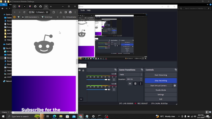The image size is (212, 119).
Task: Click the Reddit logo on the webpage
Action: coord(44,44)
